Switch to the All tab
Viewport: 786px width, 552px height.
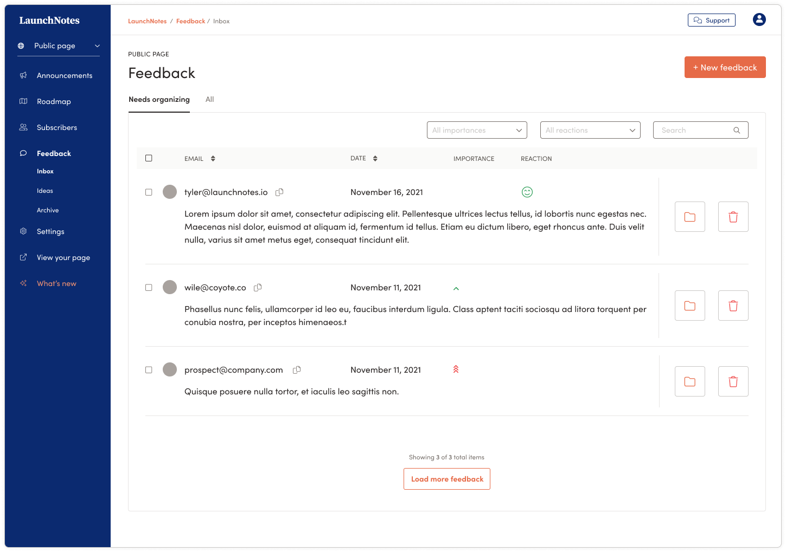pyautogui.click(x=210, y=100)
